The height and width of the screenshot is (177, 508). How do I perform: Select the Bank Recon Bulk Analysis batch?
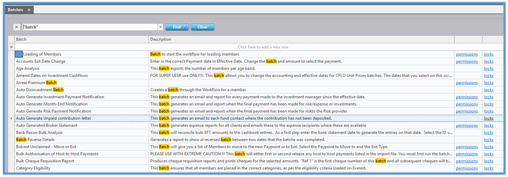click(82, 132)
